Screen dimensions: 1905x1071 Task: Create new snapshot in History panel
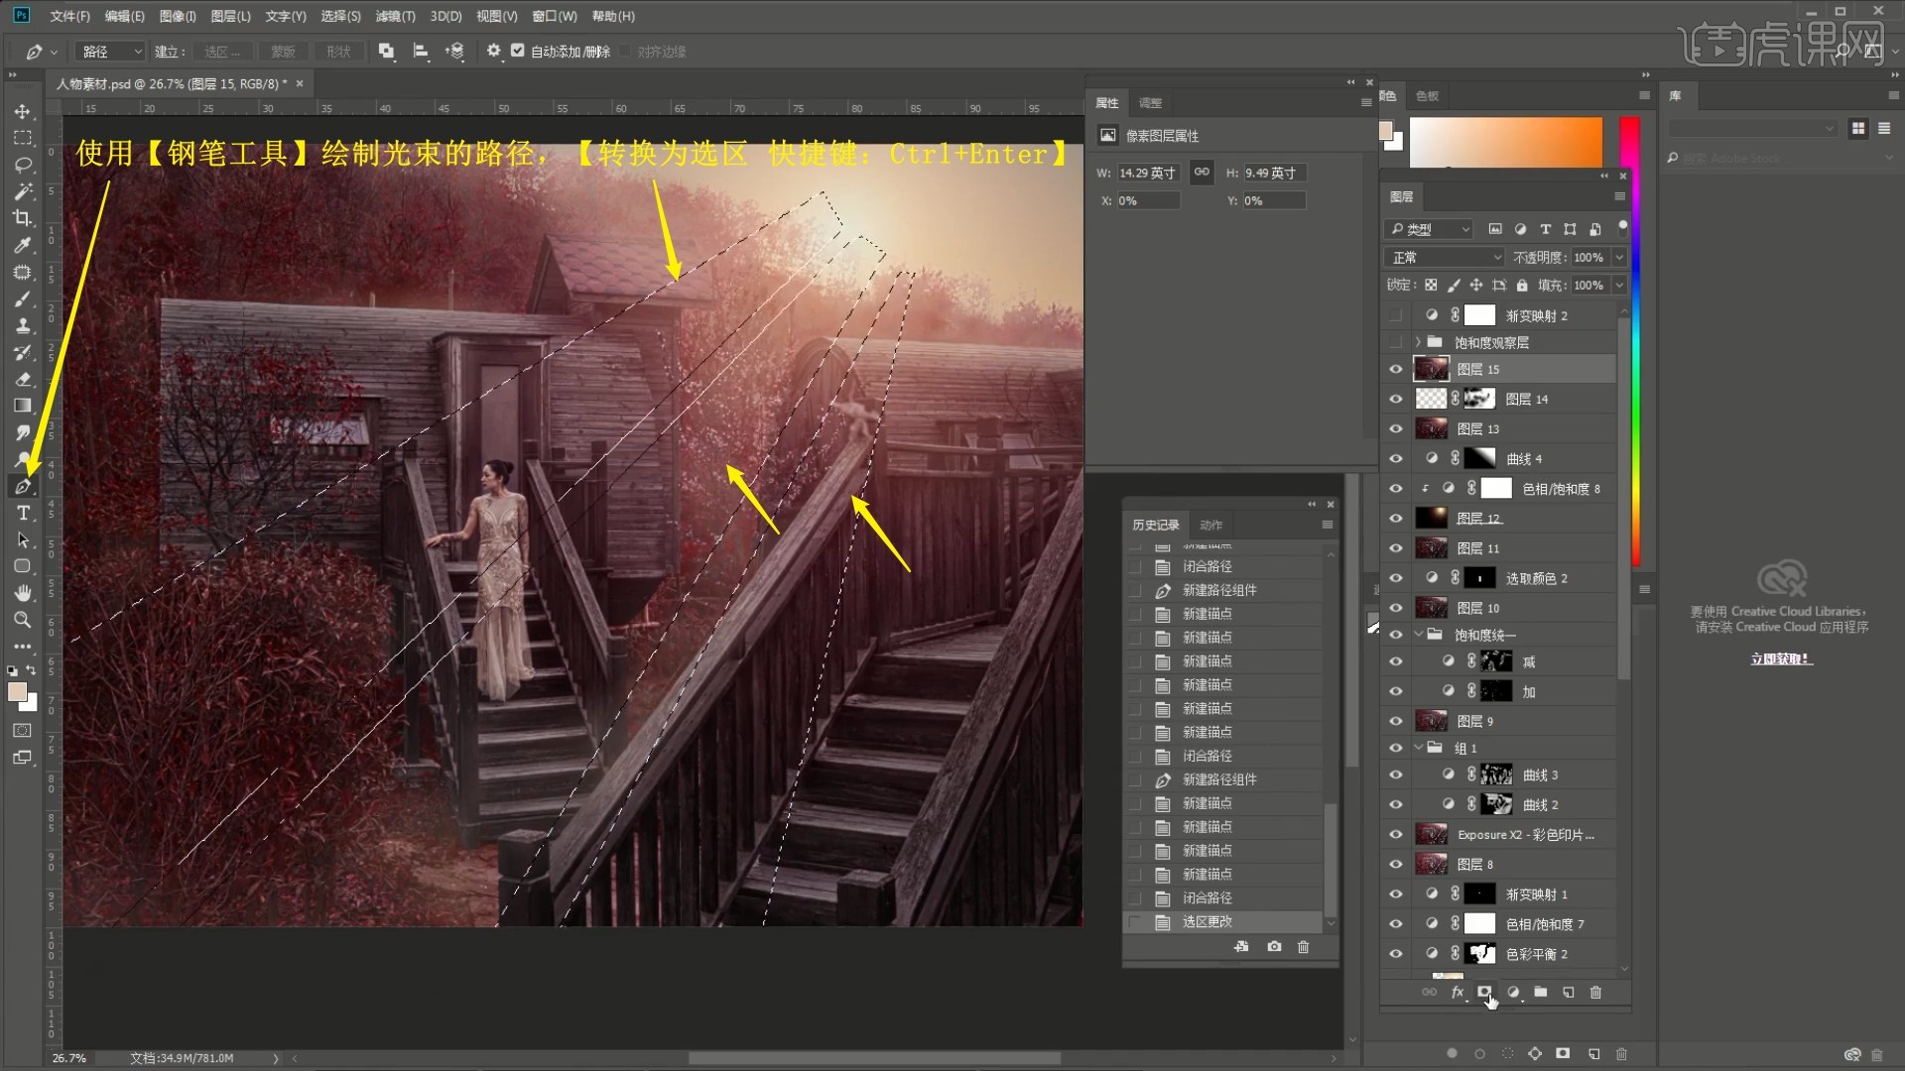(1274, 947)
